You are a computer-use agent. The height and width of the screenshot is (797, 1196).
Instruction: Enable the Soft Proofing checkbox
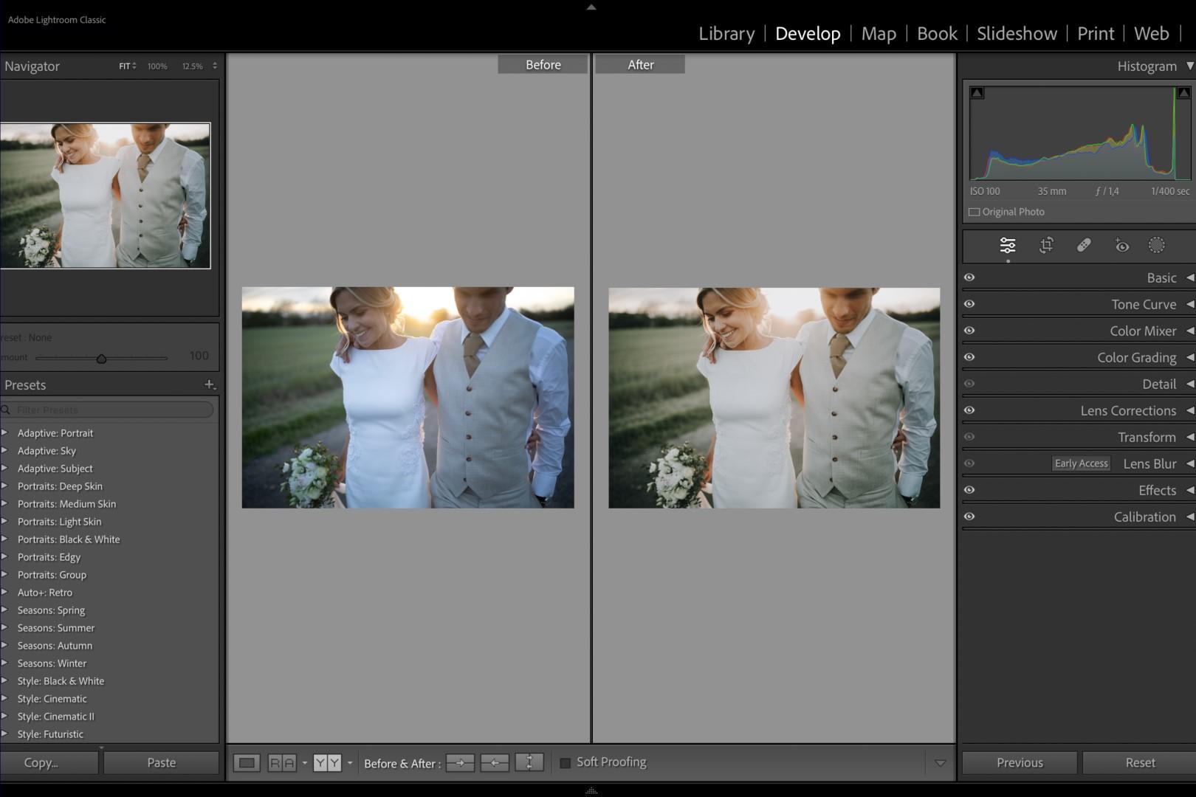coord(566,763)
